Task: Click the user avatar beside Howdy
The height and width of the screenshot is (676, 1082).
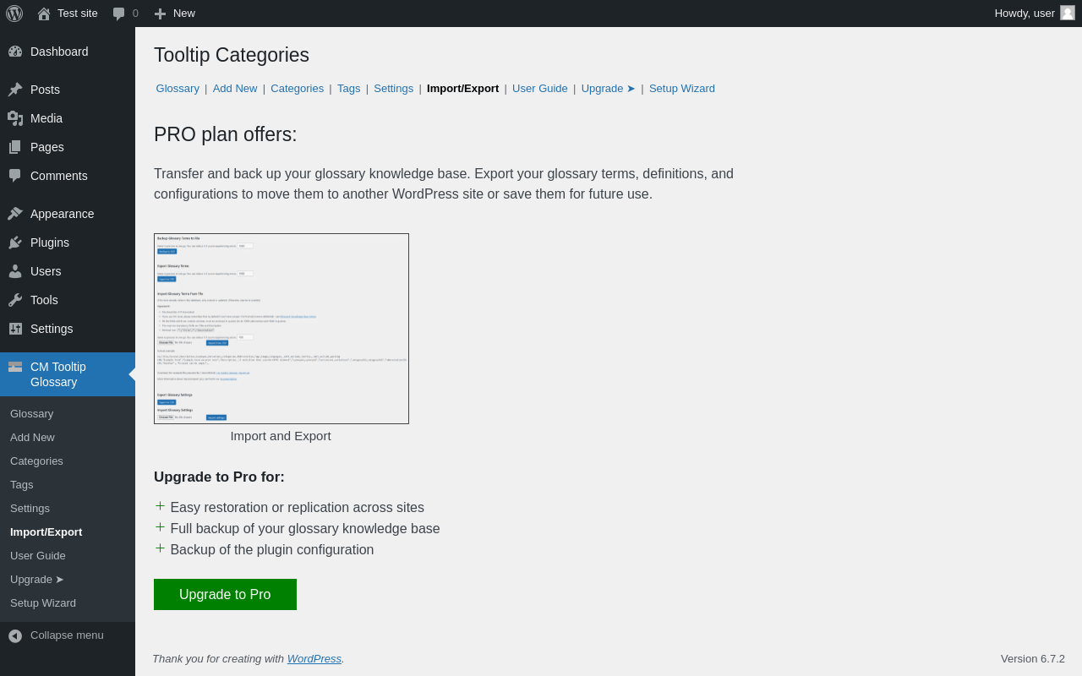Action: pos(1068,13)
